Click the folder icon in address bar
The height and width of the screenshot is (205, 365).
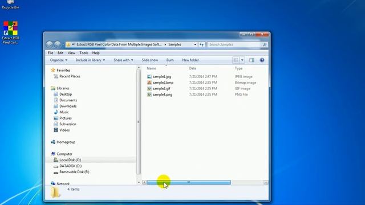pyautogui.click(x=68, y=44)
